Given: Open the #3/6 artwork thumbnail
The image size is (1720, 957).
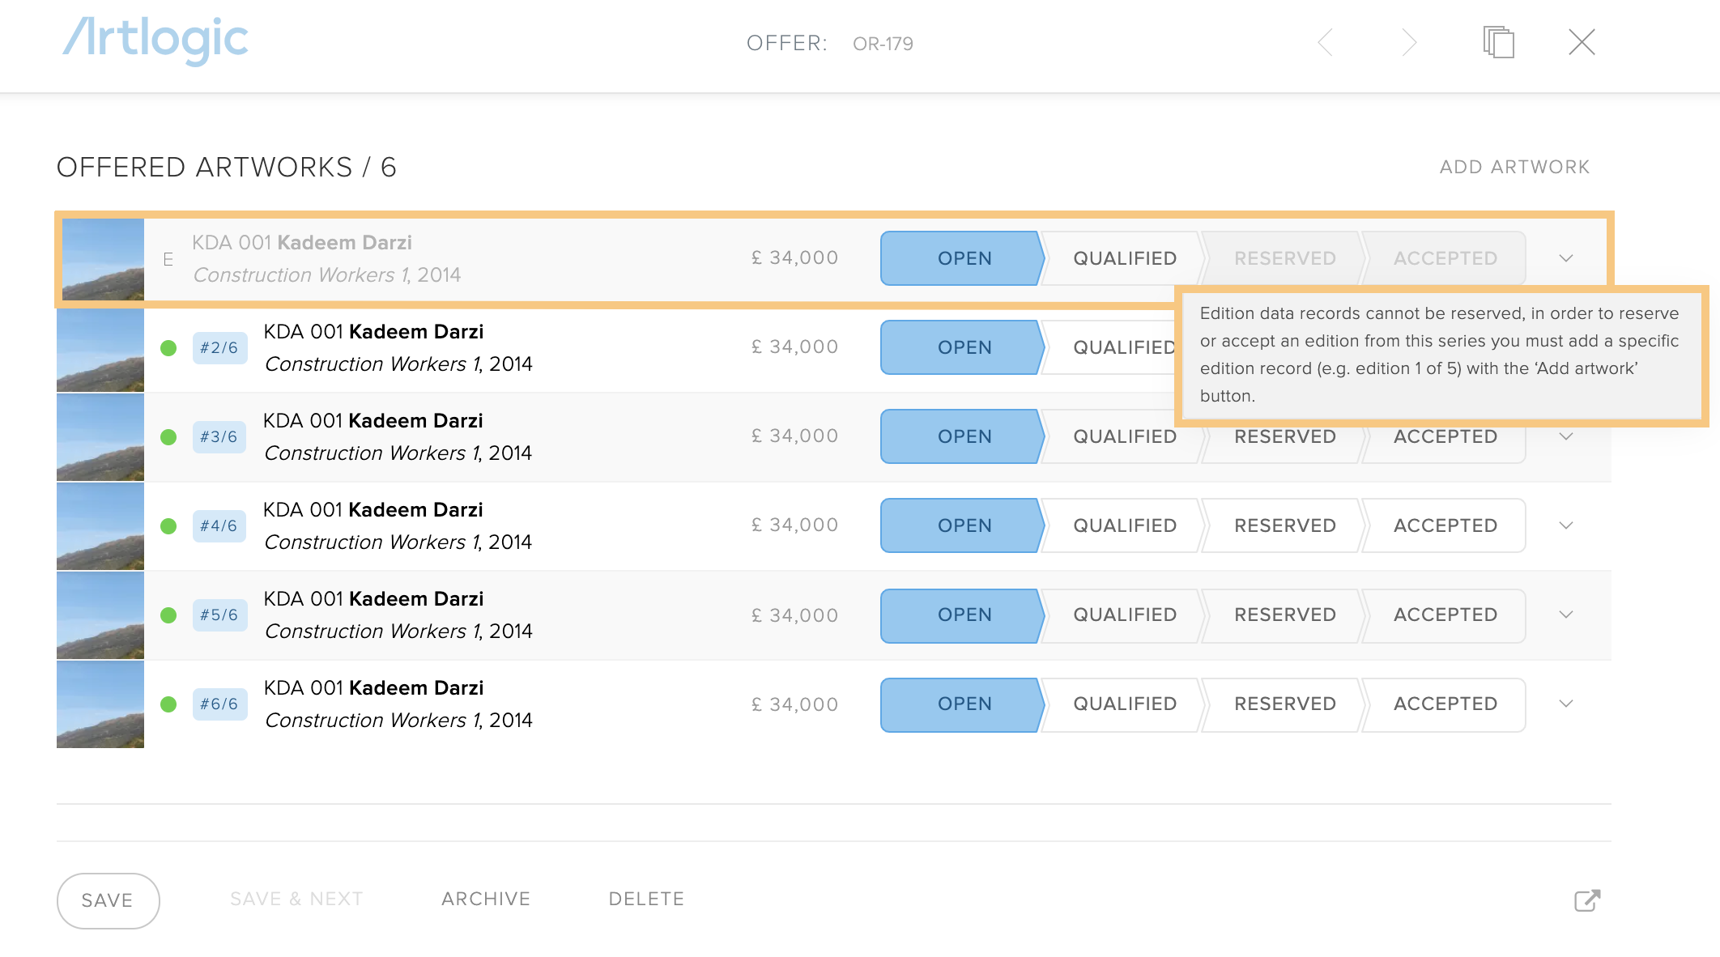Looking at the screenshot, I should [x=100, y=437].
